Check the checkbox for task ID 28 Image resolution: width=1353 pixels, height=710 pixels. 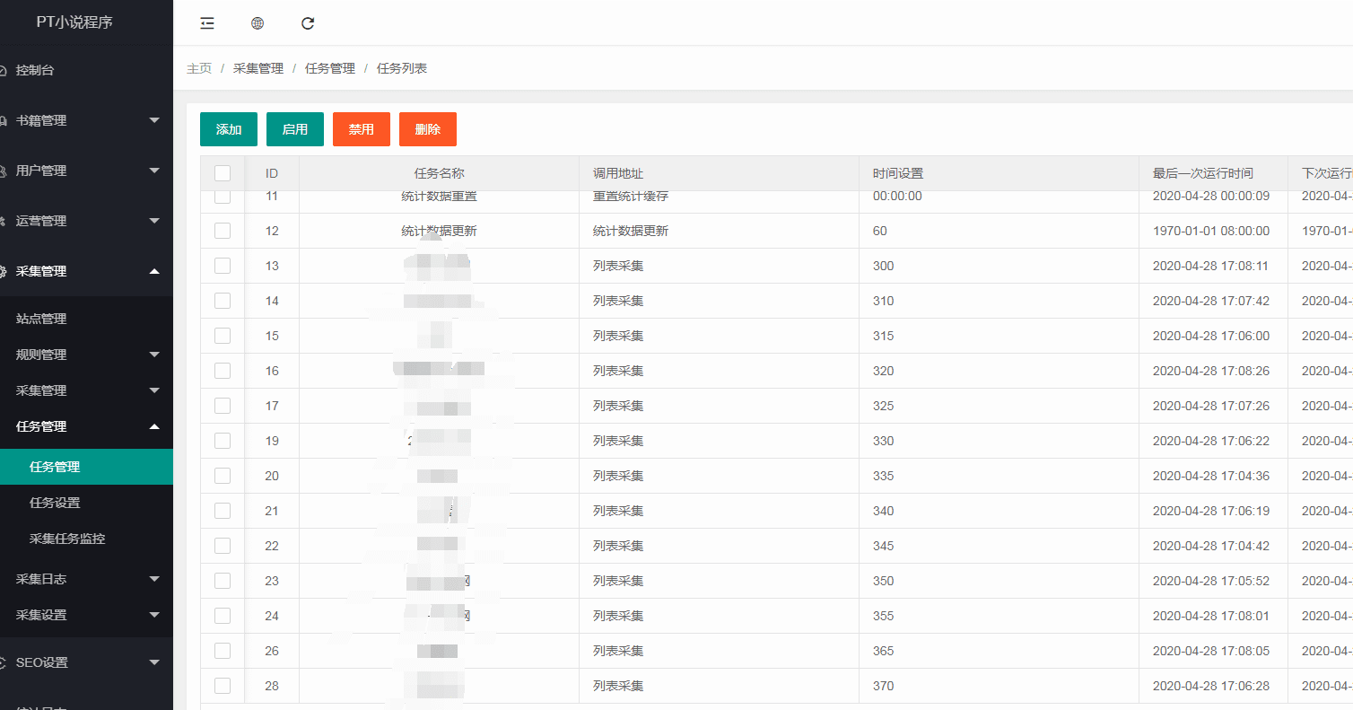(x=222, y=686)
